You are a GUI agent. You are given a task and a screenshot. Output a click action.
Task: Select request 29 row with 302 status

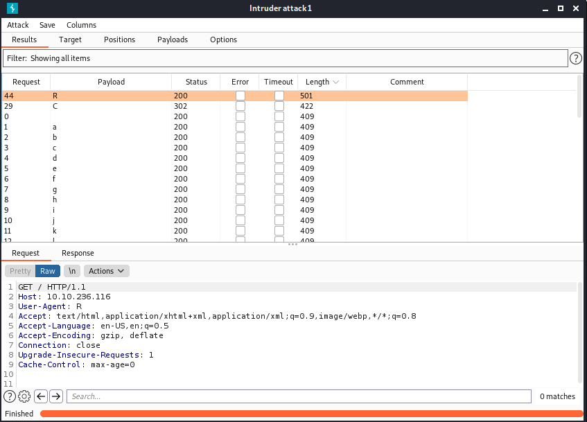click(x=235, y=106)
